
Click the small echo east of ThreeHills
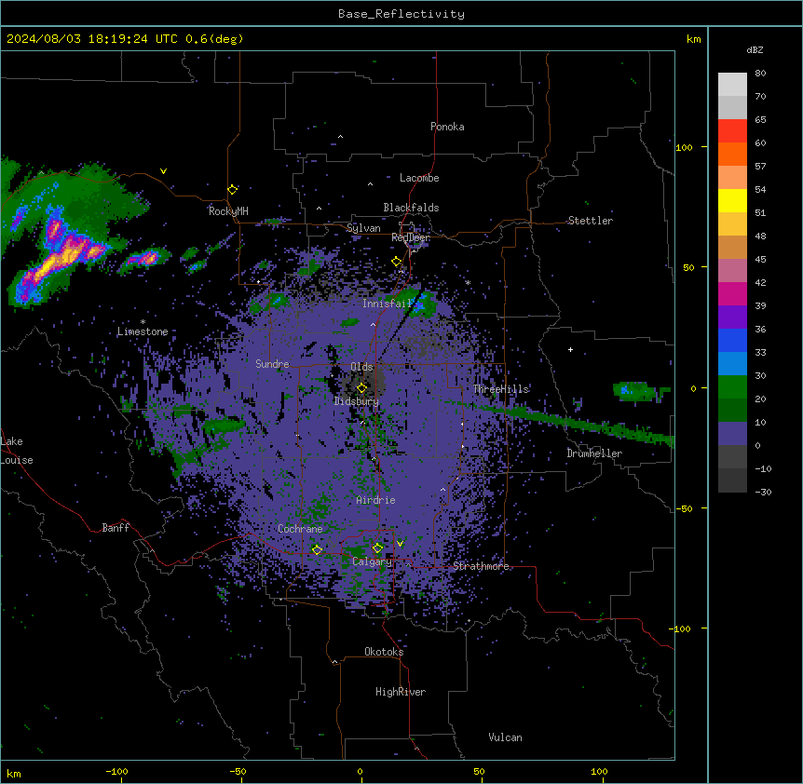640,391
